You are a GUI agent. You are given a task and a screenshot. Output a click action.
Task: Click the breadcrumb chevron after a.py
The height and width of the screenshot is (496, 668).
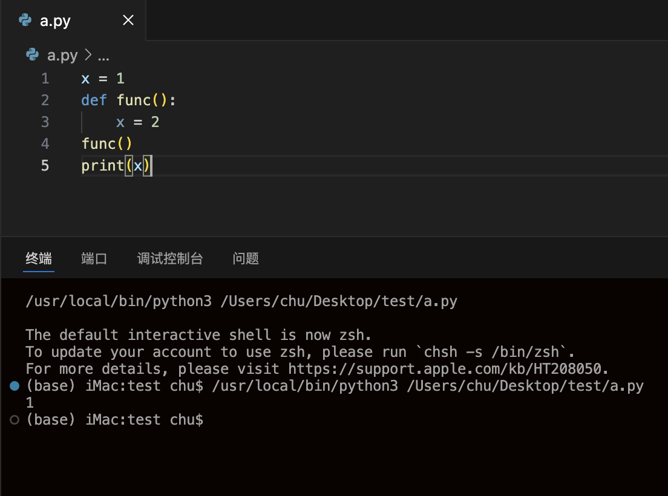88,56
